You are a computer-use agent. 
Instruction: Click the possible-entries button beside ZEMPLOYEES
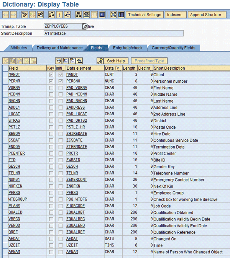click(x=85, y=26)
